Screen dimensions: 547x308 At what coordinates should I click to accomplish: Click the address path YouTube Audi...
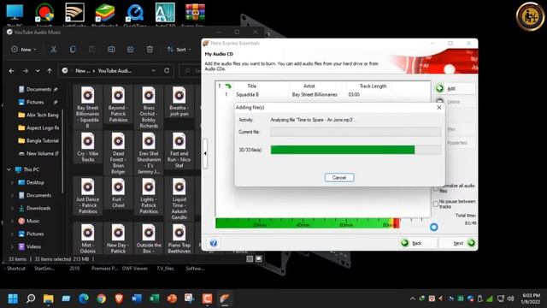pos(115,71)
